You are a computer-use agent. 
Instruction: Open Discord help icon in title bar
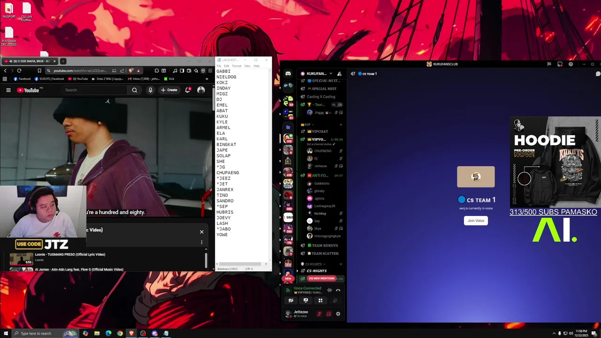click(x=570, y=64)
